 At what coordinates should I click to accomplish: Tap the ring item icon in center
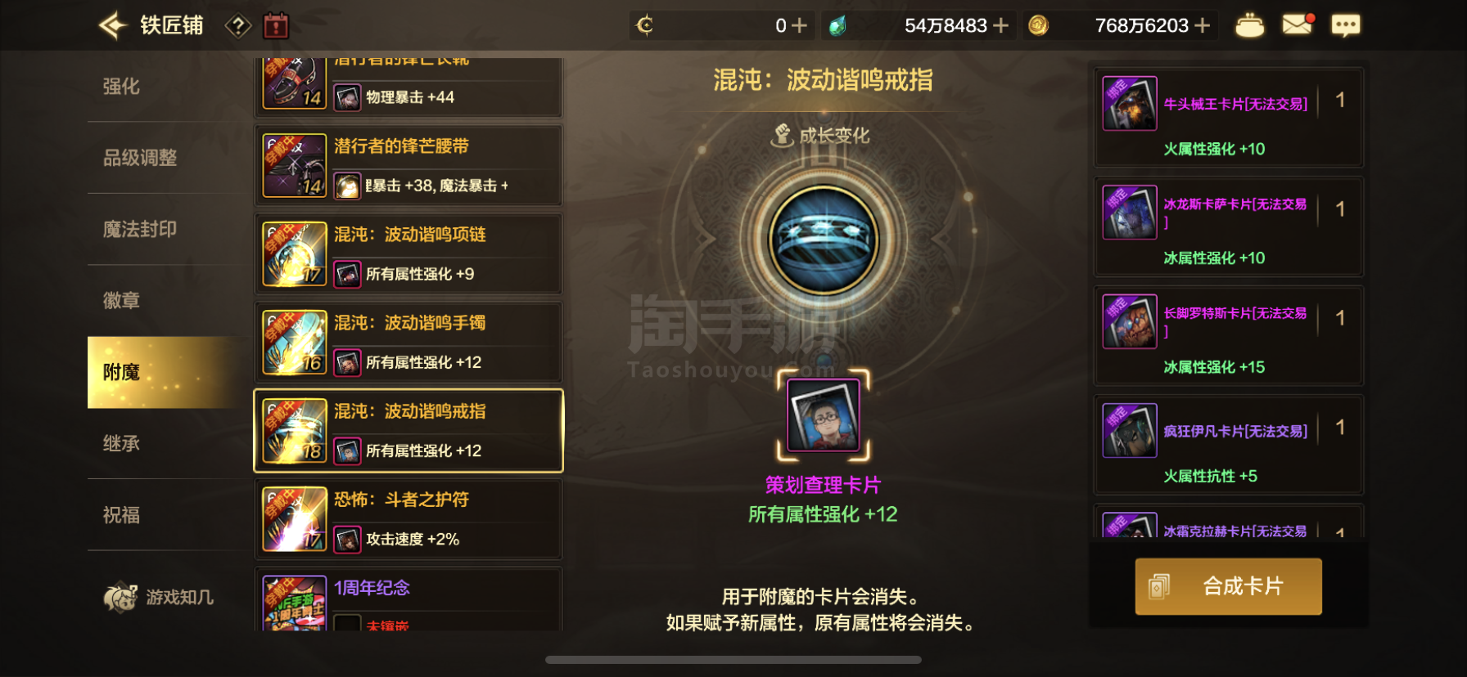pyautogui.click(x=824, y=240)
